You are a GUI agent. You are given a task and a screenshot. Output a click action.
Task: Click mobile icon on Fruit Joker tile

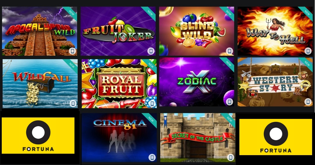151,51
